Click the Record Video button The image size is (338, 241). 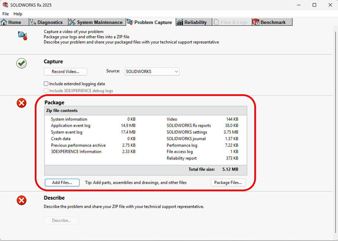pos(65,72)
